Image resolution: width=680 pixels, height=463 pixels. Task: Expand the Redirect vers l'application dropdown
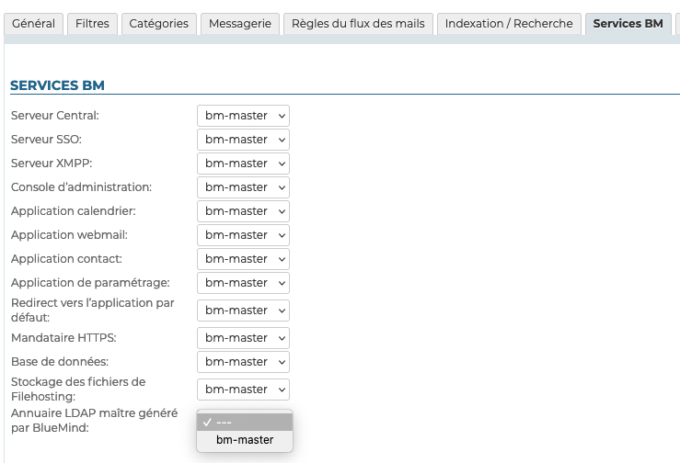click(x=243, y=311)
